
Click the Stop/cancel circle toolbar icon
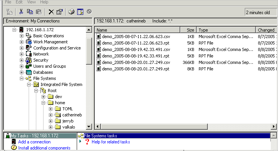(89, 12)
